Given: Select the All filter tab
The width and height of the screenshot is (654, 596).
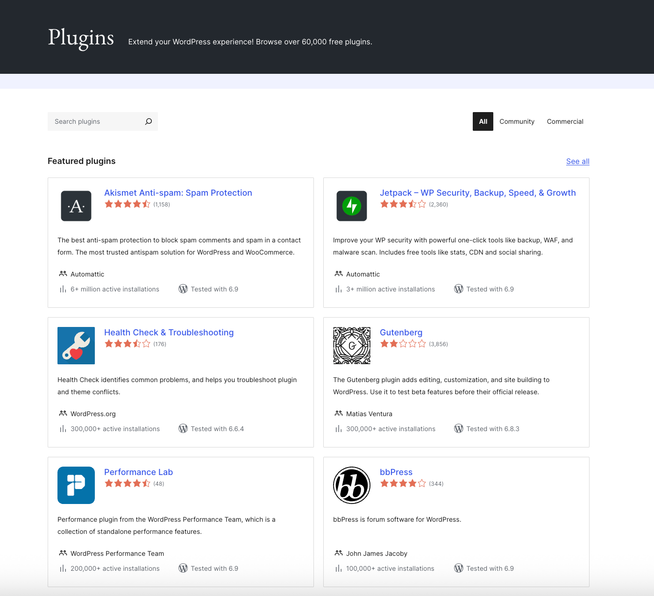Looking at the screenshot, I should (483, 121).
